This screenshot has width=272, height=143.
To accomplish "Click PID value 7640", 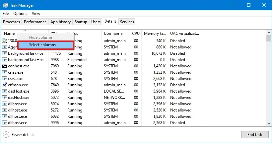I will [55, 85].
